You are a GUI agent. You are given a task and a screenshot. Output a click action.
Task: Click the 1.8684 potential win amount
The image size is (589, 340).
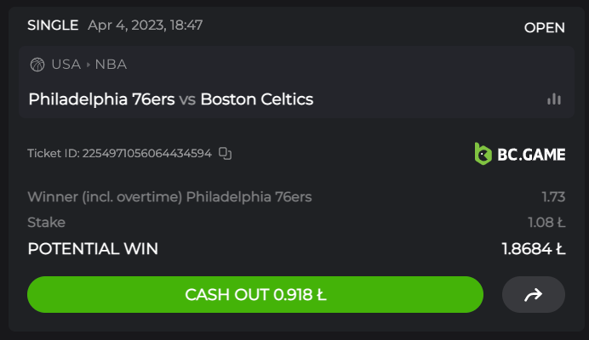(x=534, y=249)
